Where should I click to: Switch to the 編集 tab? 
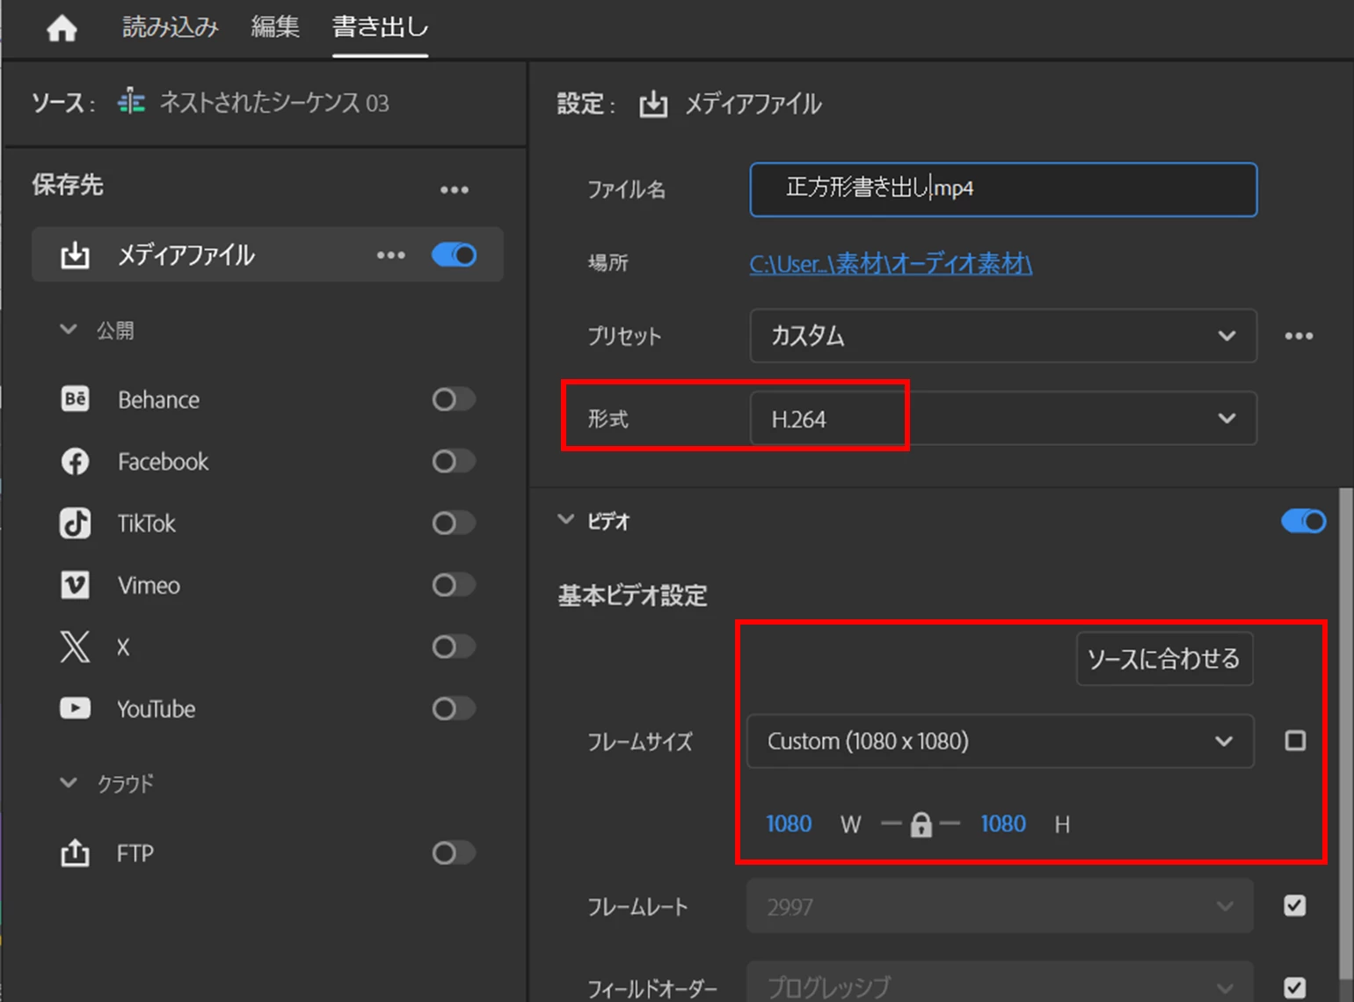click(275, 27)
